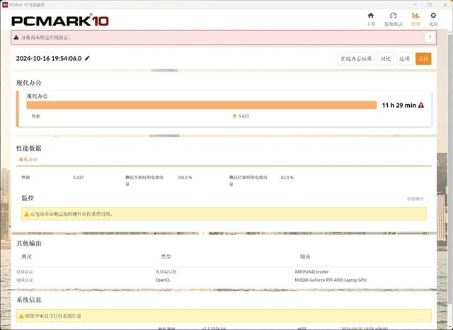Image resolution: width=453 pixels, height=330 pixels.
Task: Click the 类型 column header
Action: coord(166,256)
